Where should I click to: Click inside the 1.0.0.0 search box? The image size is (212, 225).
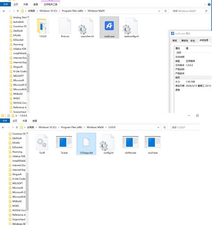coord(185,127)
